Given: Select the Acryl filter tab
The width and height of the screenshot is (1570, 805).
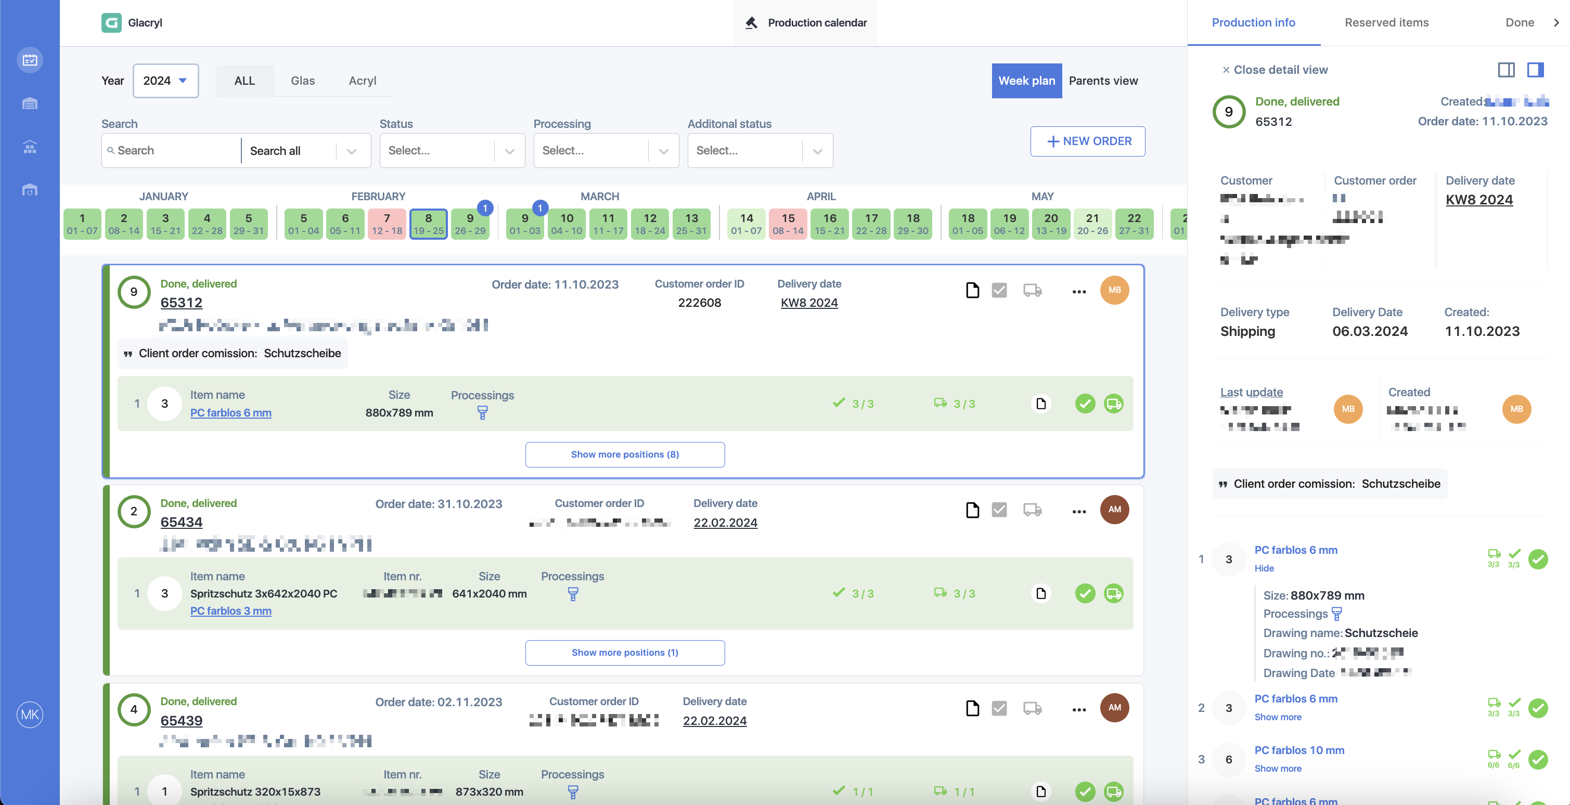Looking at the screenshot, I should [x=362, y=81].
